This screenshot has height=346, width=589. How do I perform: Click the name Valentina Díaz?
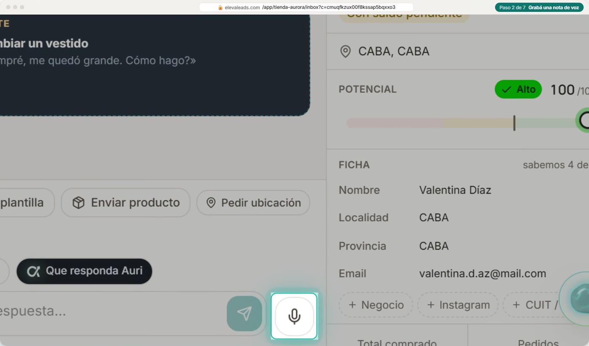coord(455,190)
